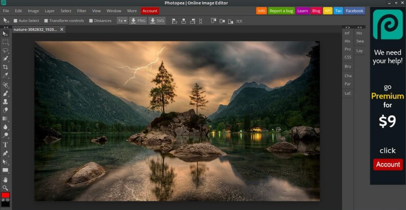Export the image with PNG button
The width and height of the screenshot is (406, 210).
tap(138, 20)
